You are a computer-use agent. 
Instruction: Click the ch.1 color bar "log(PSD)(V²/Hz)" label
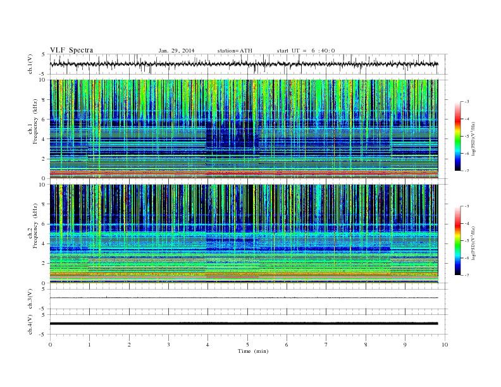474,138
